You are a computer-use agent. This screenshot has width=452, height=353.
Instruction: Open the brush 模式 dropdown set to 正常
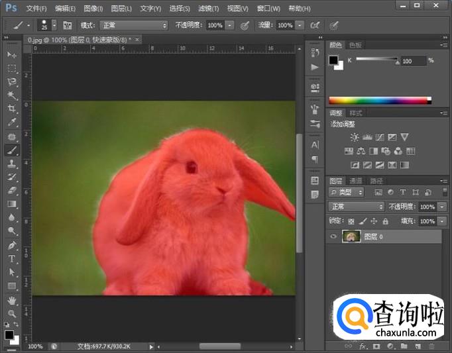(x=135, y=25)
